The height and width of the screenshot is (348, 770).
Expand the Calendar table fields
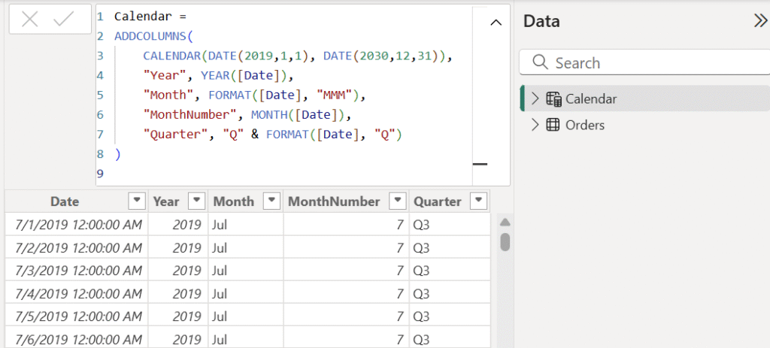click(x=535, y=98)
